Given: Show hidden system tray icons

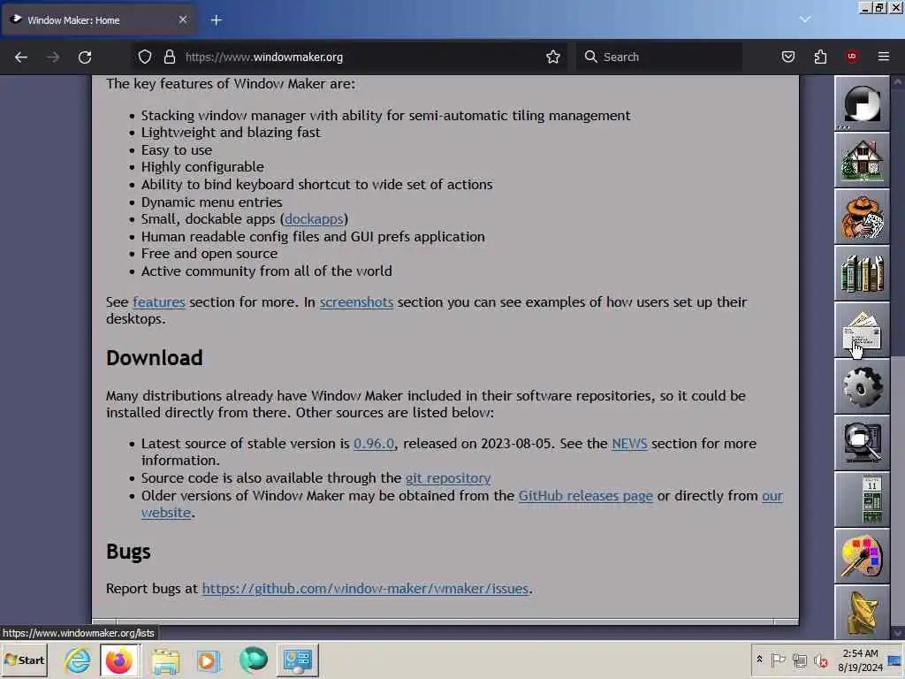Looking at the screenshot, I should tap(759, 660).
